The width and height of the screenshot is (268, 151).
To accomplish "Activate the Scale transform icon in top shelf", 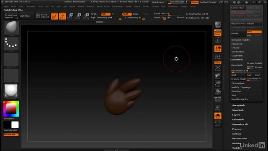I will (78, 16).
